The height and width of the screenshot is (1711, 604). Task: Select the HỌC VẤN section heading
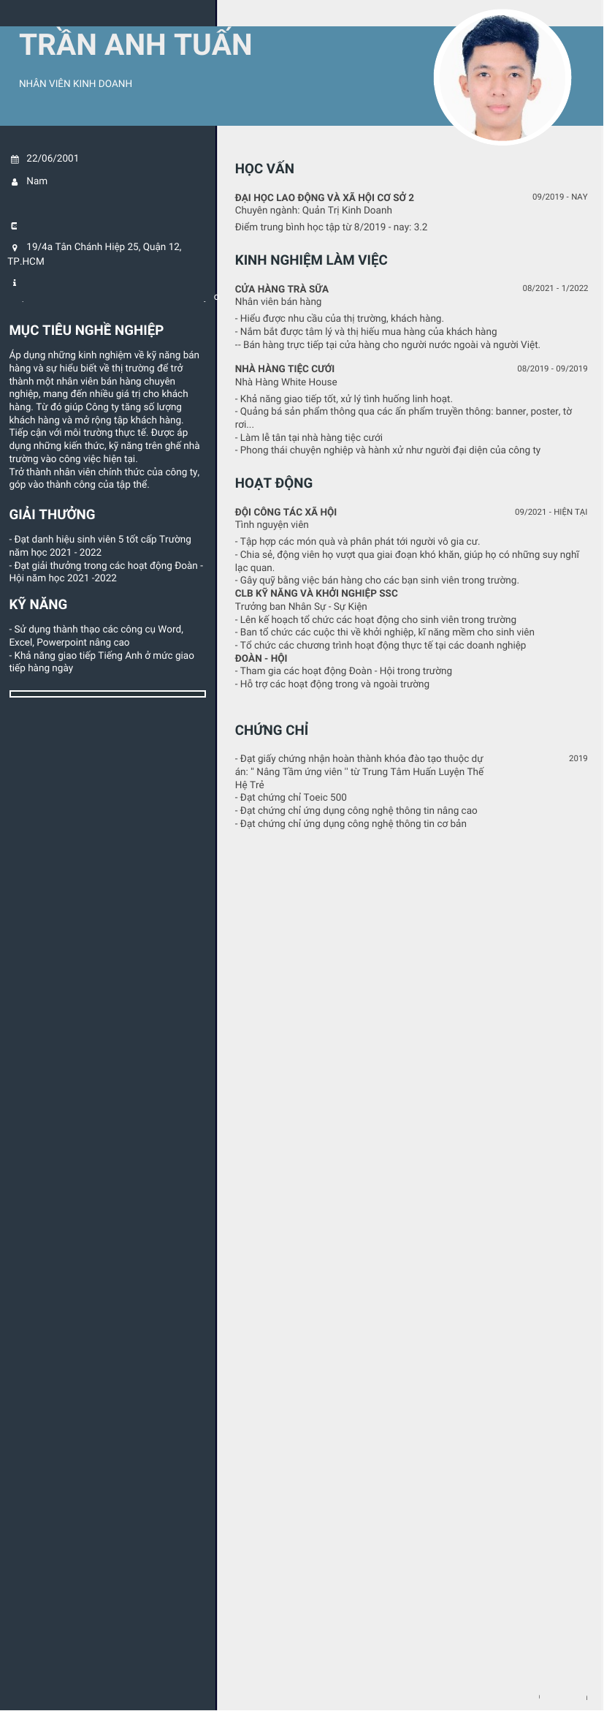264,169
